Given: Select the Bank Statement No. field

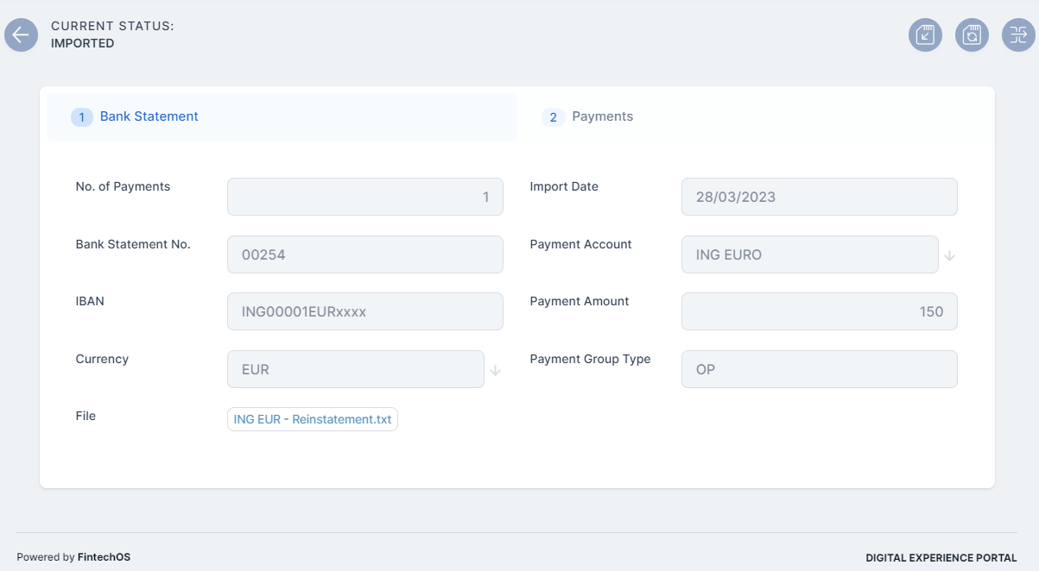Looking at the screenshot, I should tap(364, 254).
